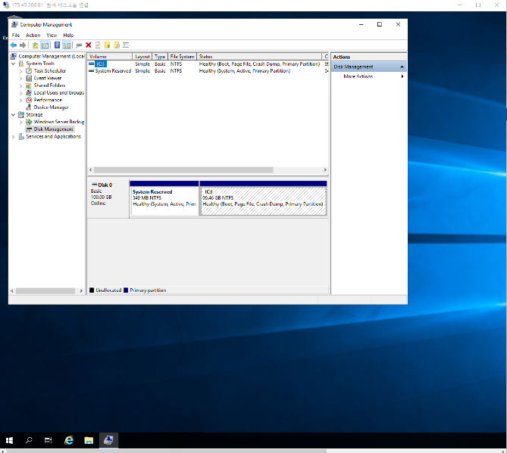
Task: Click the folder with magnifier toolbar icon
Action: 117,45
